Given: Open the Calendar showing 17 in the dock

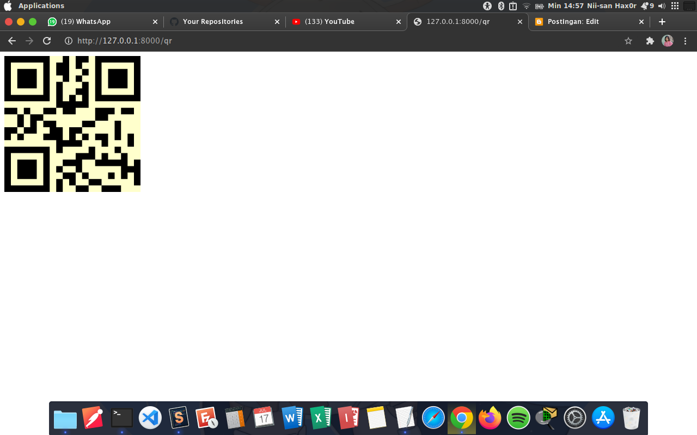Looking at the screenshot, I should pos(264,418).
